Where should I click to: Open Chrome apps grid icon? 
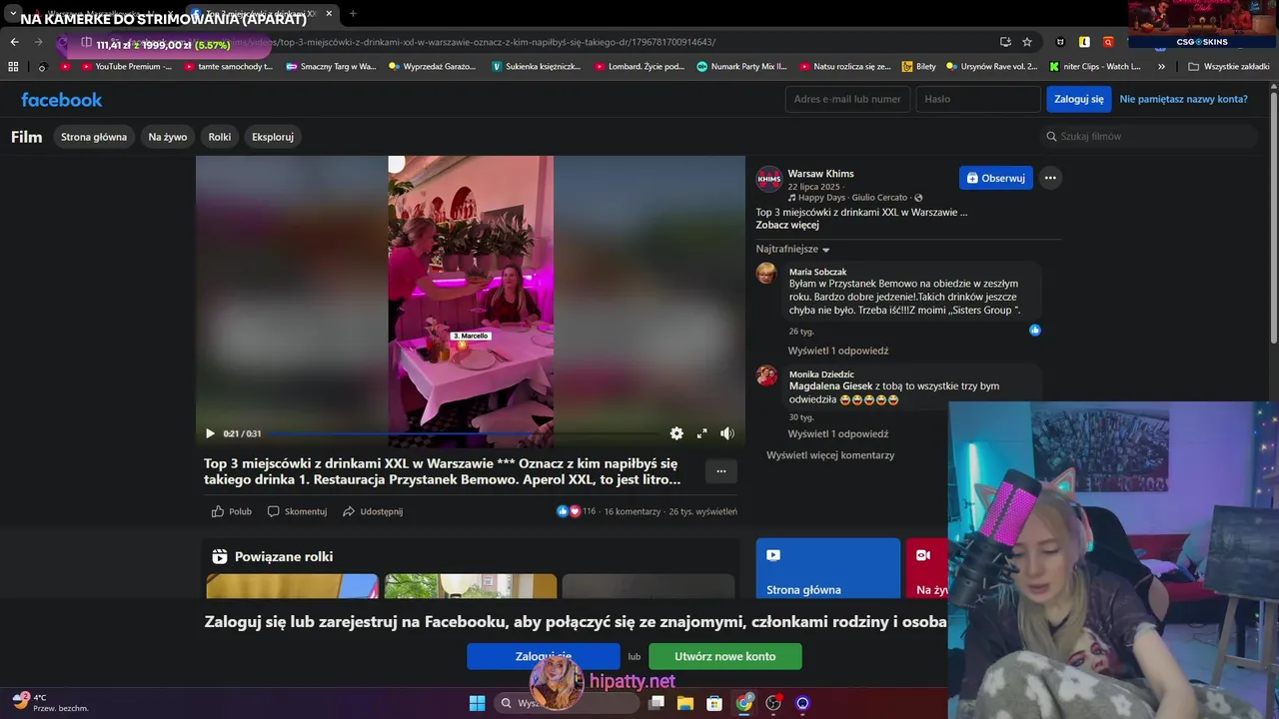[13, 67]
